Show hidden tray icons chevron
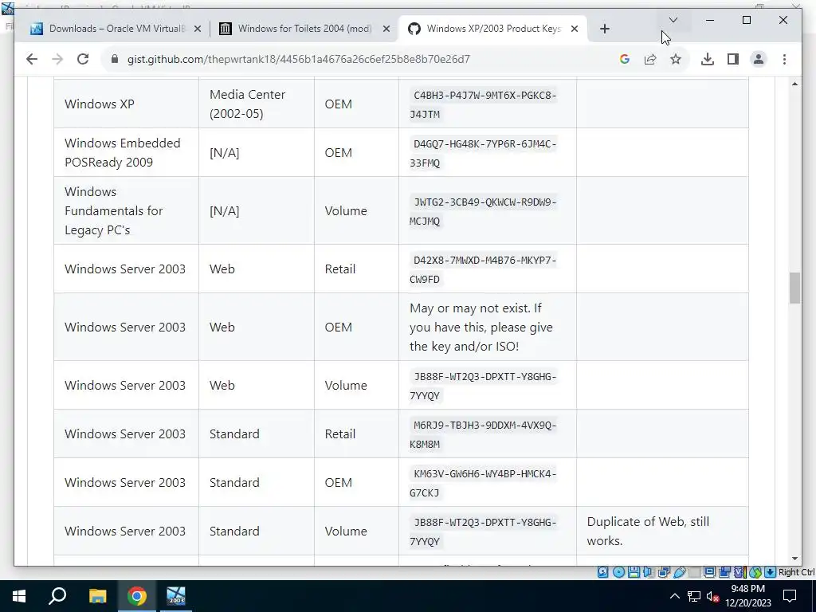816x612 pixels. click(x=674, y=596)
